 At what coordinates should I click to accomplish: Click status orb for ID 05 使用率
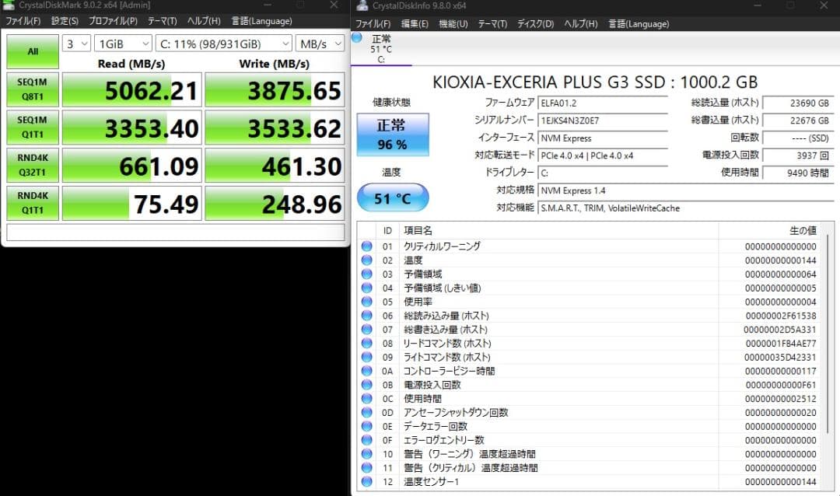point(366,302)
